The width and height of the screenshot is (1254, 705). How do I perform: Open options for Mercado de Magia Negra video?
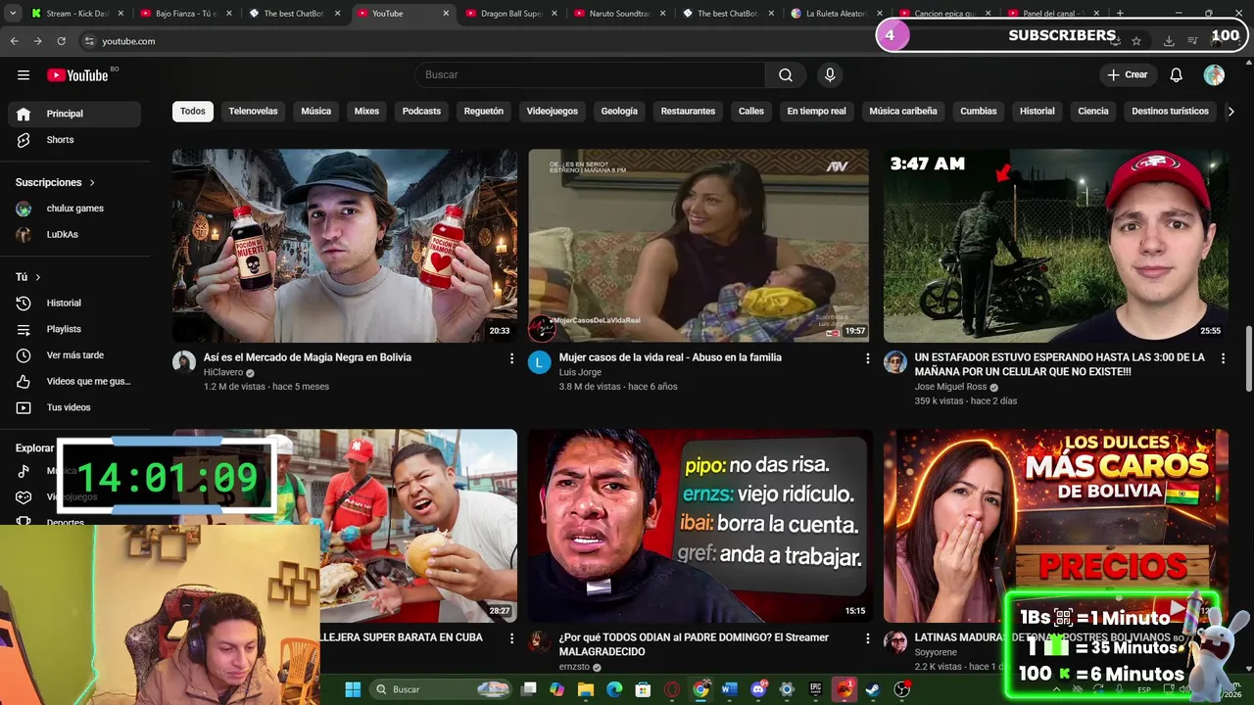coord(510,359)
